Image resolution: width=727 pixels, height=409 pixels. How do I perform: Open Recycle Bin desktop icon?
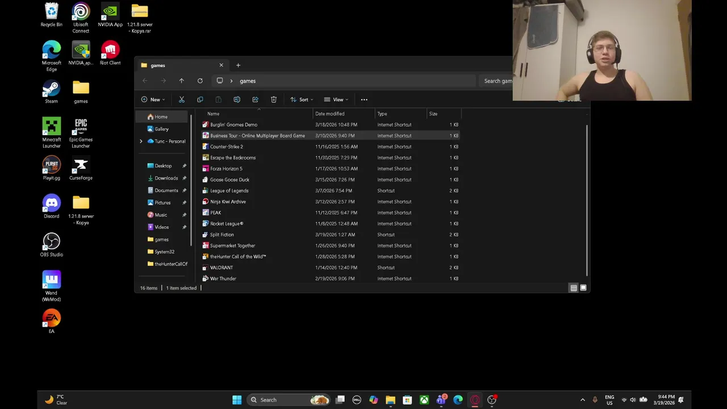[51, 15]
